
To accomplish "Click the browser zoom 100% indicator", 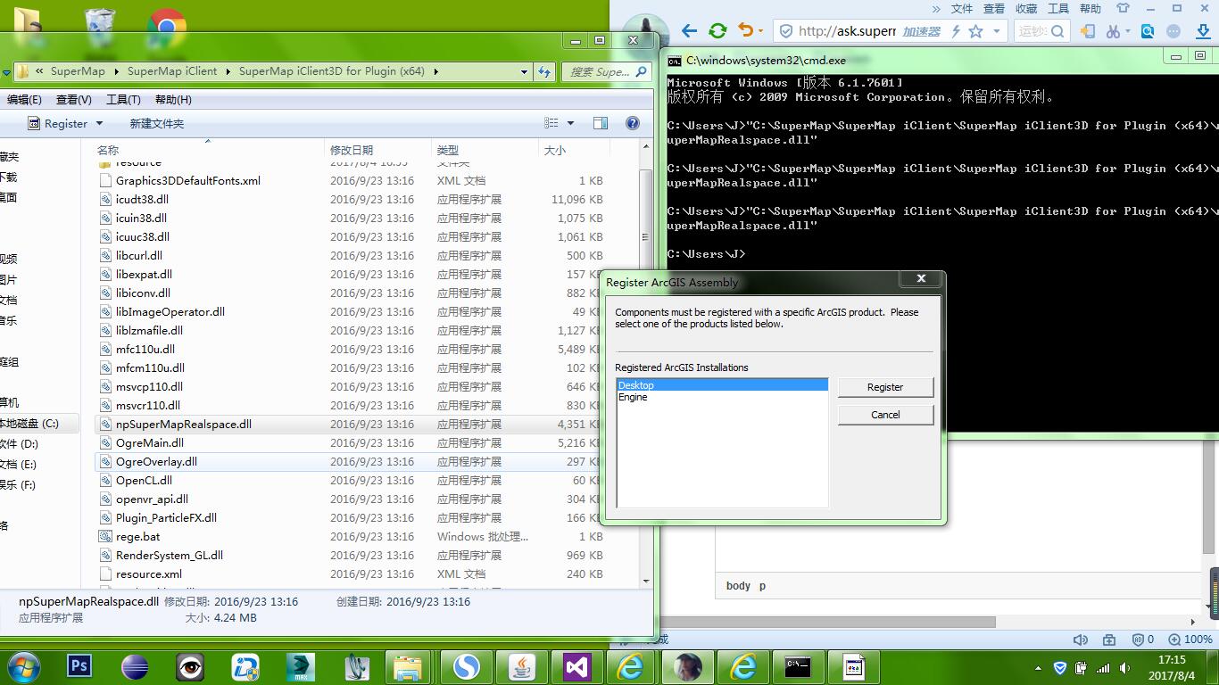I will (x=1190, y=640).
